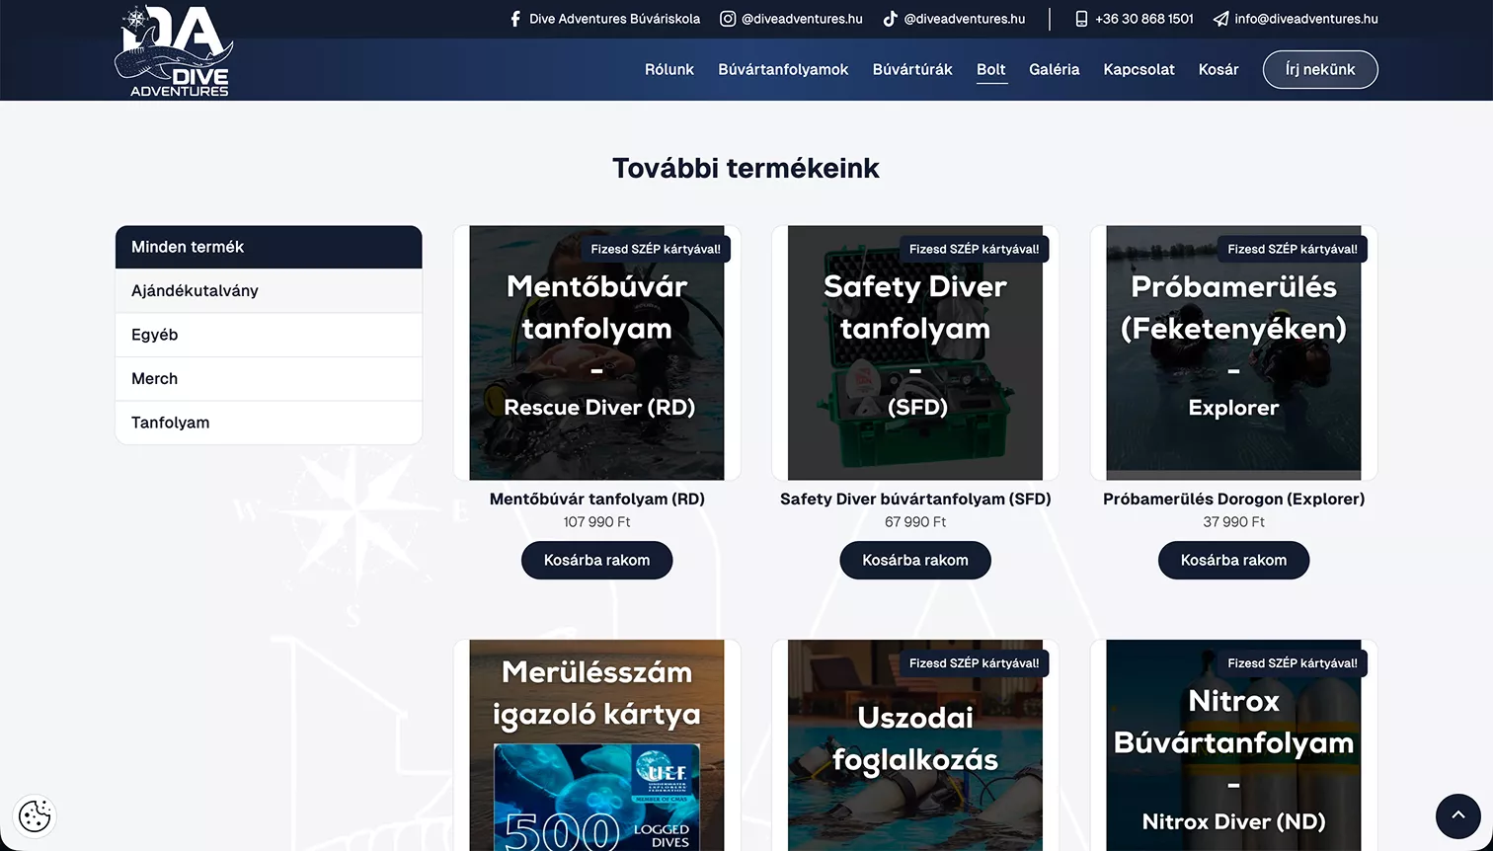Add Mentőbúvár tanfolyam (RD) to cart

tap(596, 560)
